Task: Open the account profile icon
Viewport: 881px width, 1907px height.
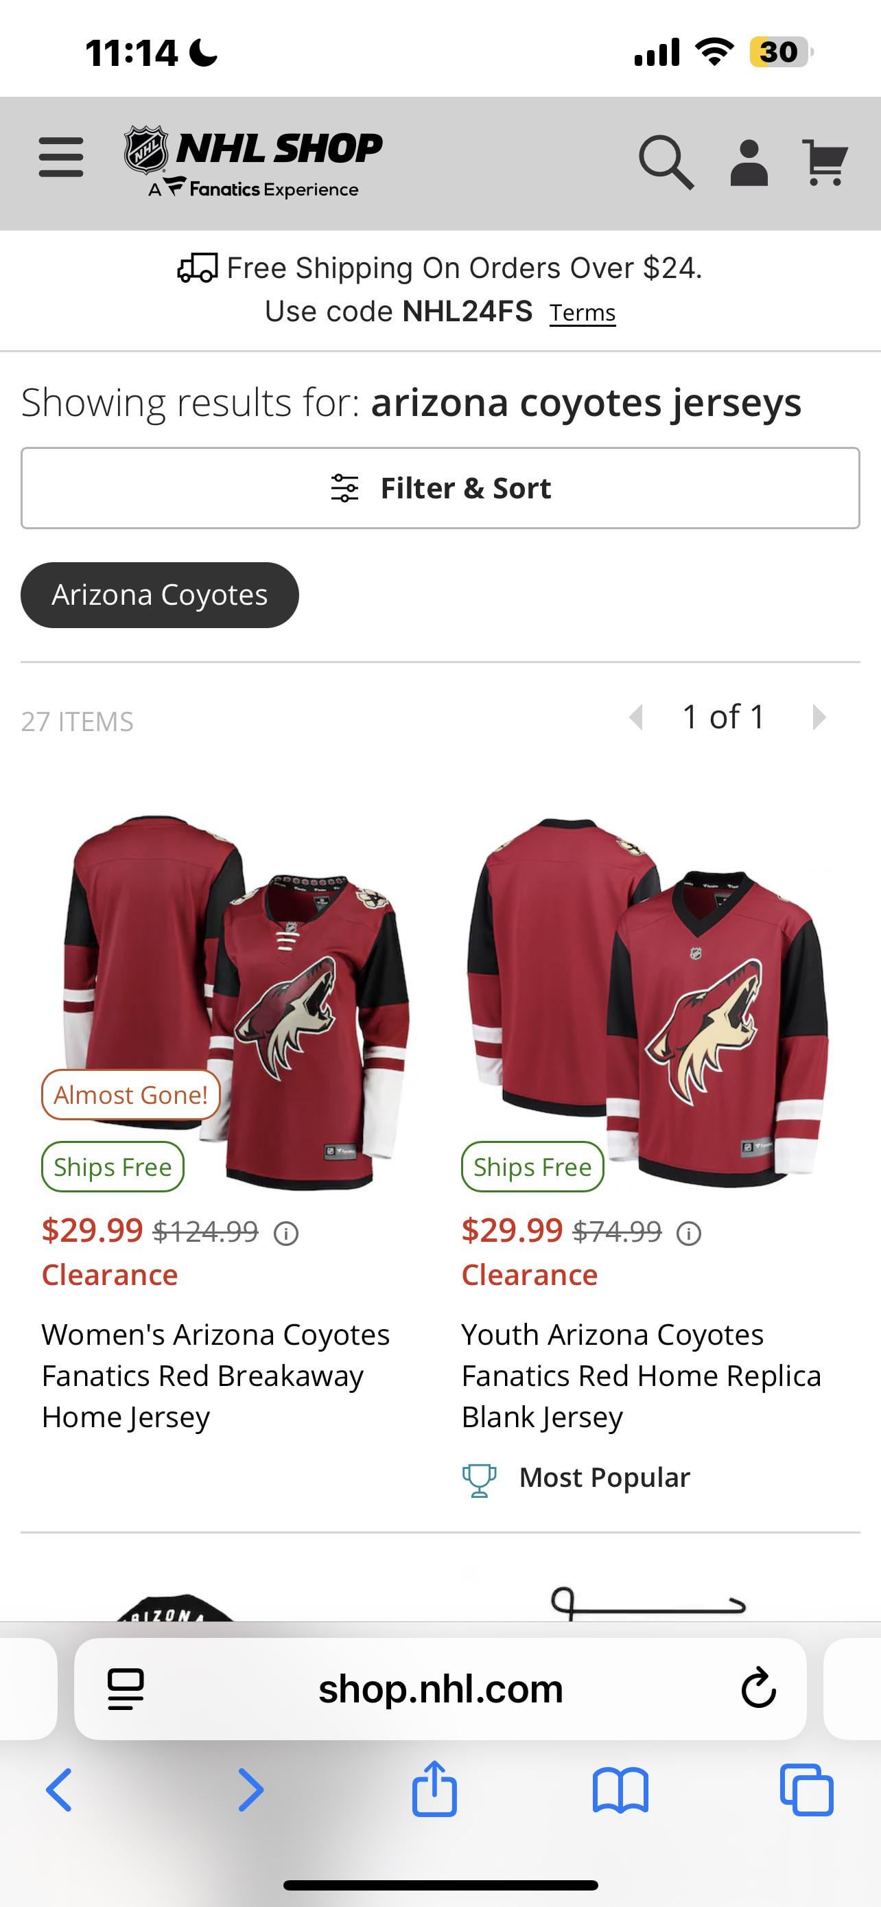Action: (749, 162)
